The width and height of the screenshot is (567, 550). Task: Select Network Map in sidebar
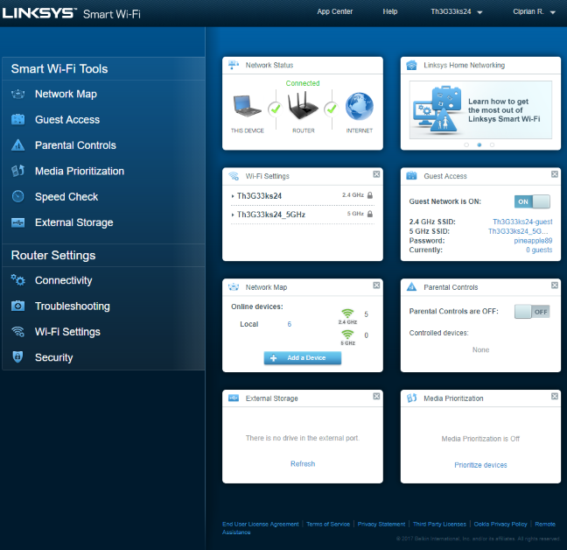pos(66,94)
